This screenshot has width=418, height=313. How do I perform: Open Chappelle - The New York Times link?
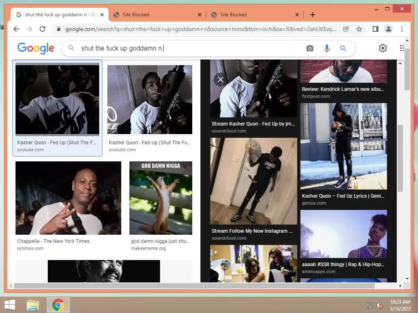pos(53,241)
